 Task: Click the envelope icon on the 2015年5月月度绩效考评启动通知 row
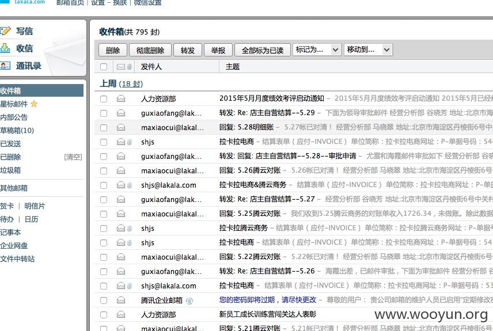121,98
